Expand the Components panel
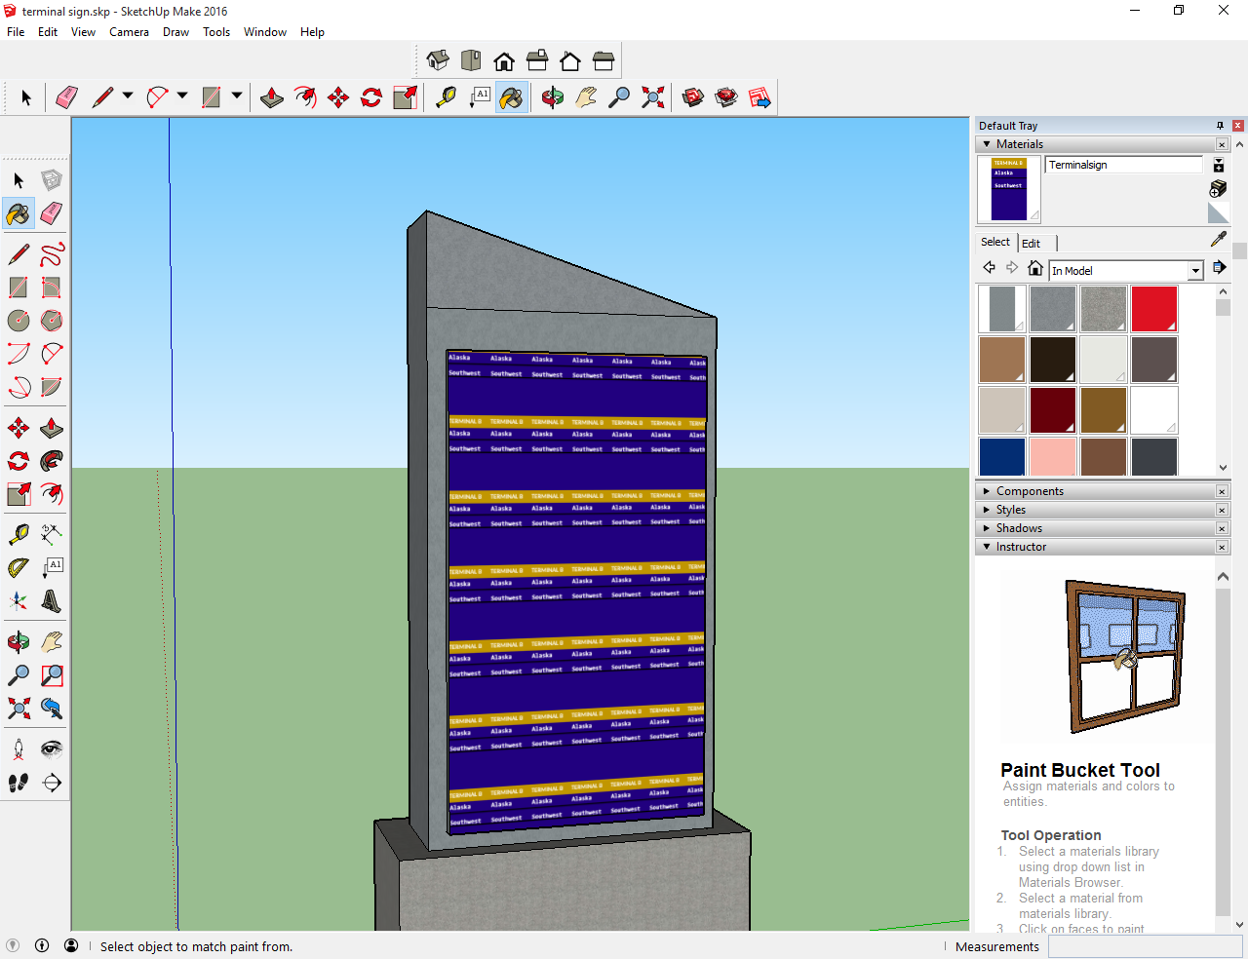The width and height of the screenshot is (1248, 959). pos(987,491)
